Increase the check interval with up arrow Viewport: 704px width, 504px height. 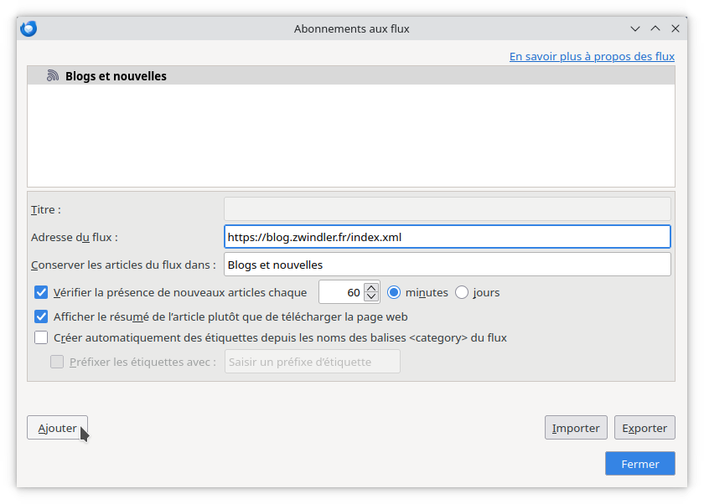pos(372,287)
